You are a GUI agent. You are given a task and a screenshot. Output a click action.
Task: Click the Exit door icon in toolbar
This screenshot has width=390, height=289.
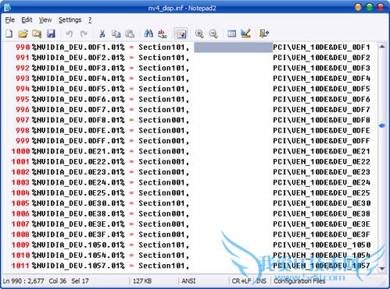click(x=264, y=33)
